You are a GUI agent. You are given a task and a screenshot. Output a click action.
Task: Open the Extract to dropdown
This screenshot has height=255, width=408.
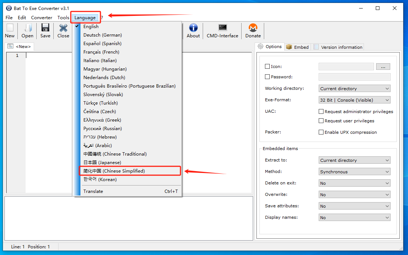354,160
